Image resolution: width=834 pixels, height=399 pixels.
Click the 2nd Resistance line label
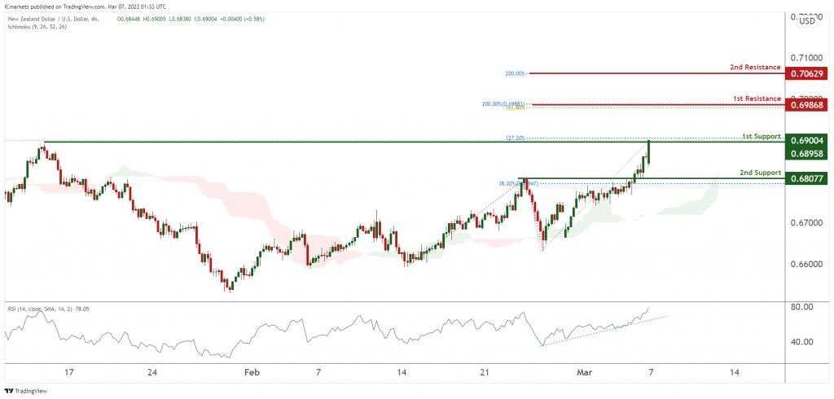(755, 68)
